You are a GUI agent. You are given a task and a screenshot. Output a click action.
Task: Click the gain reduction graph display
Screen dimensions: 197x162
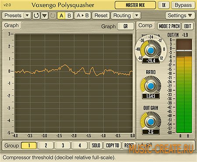(74, 84)
